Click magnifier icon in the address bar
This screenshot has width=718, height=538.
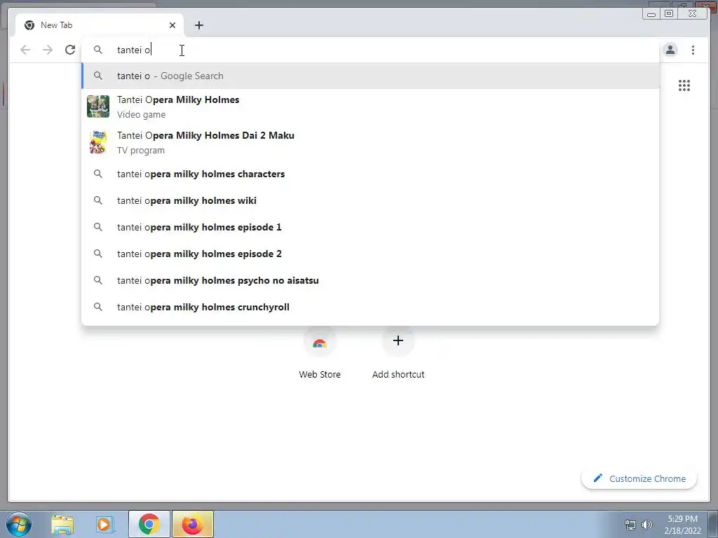(x=98, y=50)
